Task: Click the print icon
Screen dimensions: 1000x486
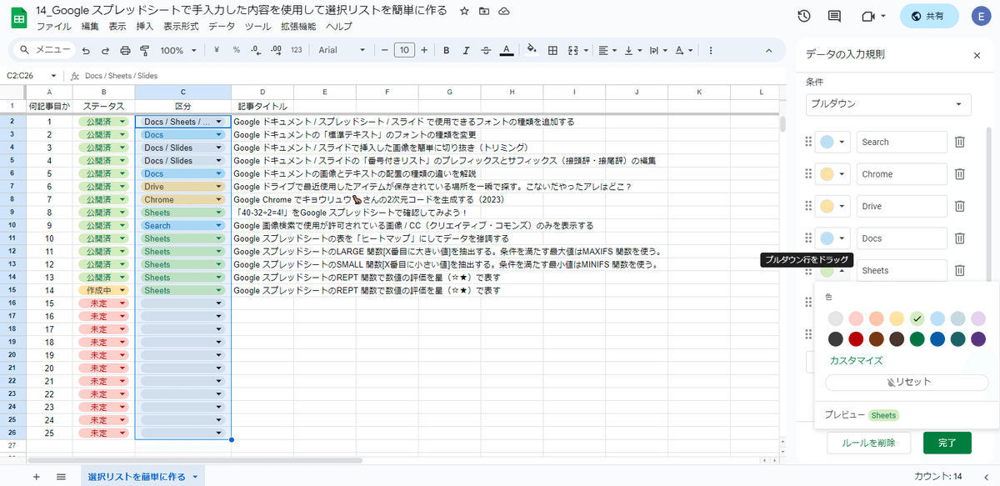Action: (x=125, y=50)
